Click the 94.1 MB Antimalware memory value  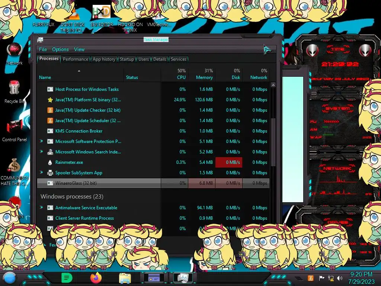coord(205,208)
